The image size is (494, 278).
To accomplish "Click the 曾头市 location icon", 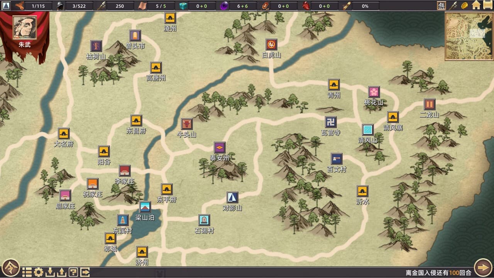I will tap(135, 36).
